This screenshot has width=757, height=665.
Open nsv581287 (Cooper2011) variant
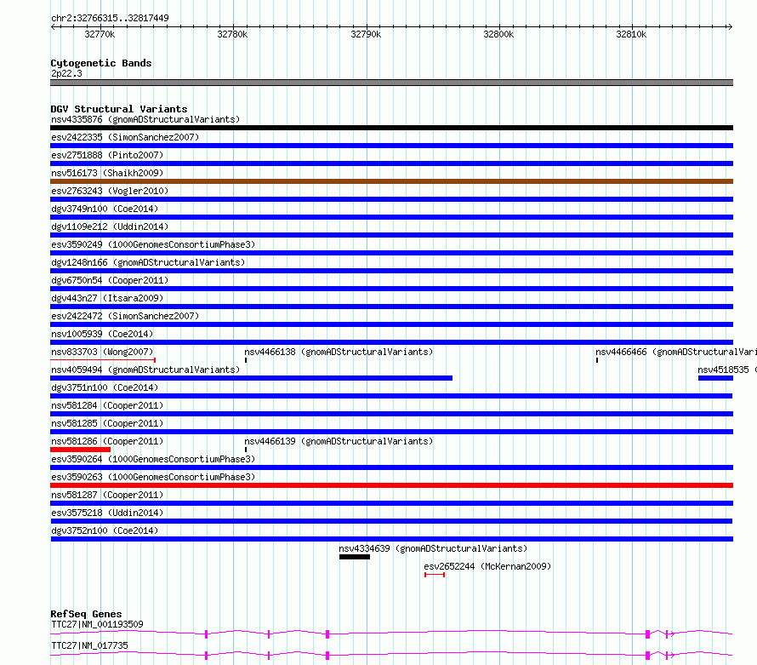107,495
